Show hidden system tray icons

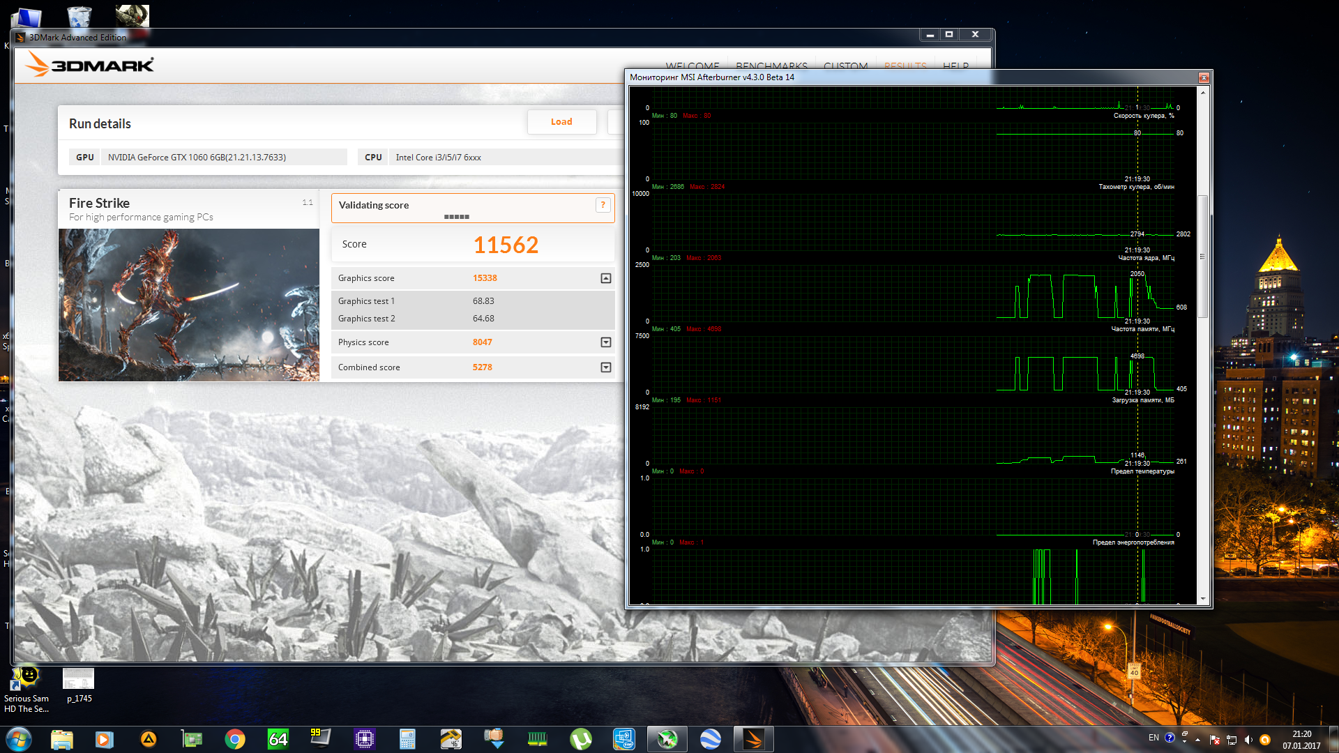tap(1198, 740)
